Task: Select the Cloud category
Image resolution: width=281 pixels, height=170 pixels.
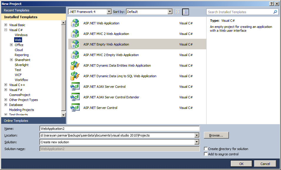Action: (x=19, y=50)
